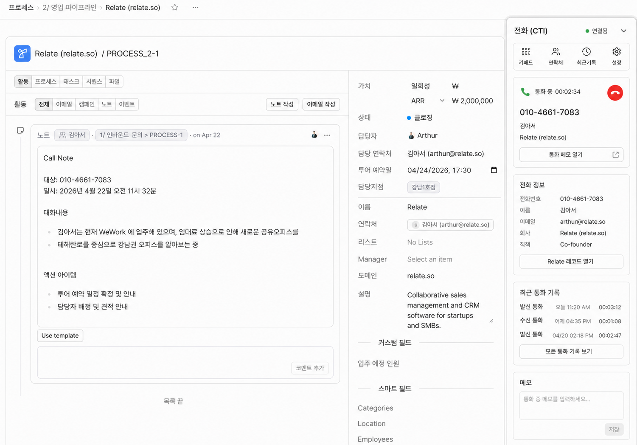Switch to the 프로세스 tab
Screen dimensions: 637x445
click(x=46, y=82)
